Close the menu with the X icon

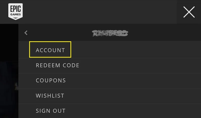point(189,12)
